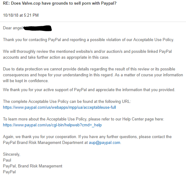Click 'We thank you for your active support' sentence
Screen dimensions: 186x177
(x=89, y=90)
